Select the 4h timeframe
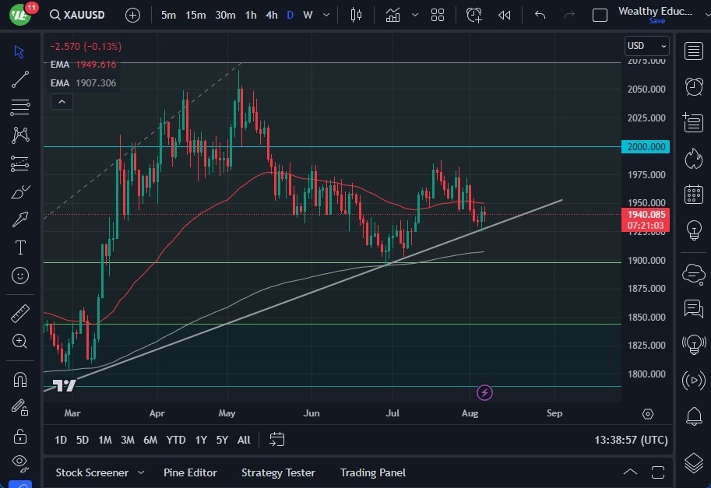 point(271,15)
